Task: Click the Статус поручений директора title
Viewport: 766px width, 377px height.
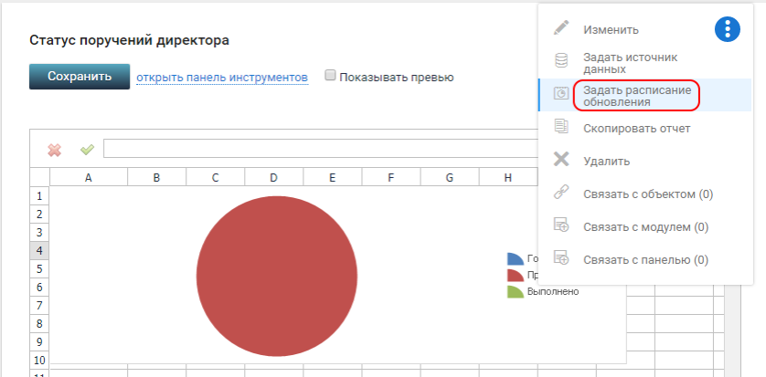Action: [130, 40]
